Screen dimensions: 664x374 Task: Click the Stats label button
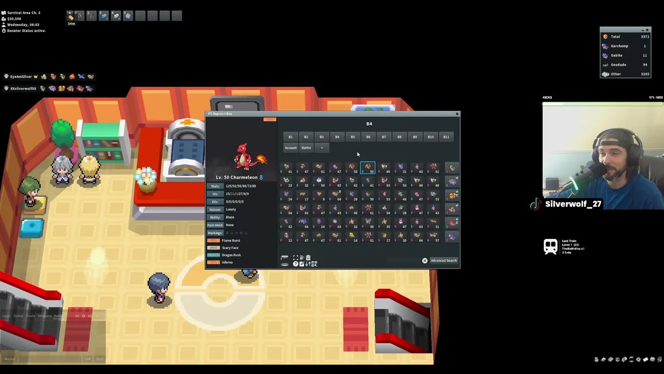tap(215, 186)
